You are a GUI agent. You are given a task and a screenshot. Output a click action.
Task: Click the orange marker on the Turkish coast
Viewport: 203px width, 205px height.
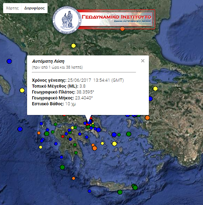pos(147,118)
